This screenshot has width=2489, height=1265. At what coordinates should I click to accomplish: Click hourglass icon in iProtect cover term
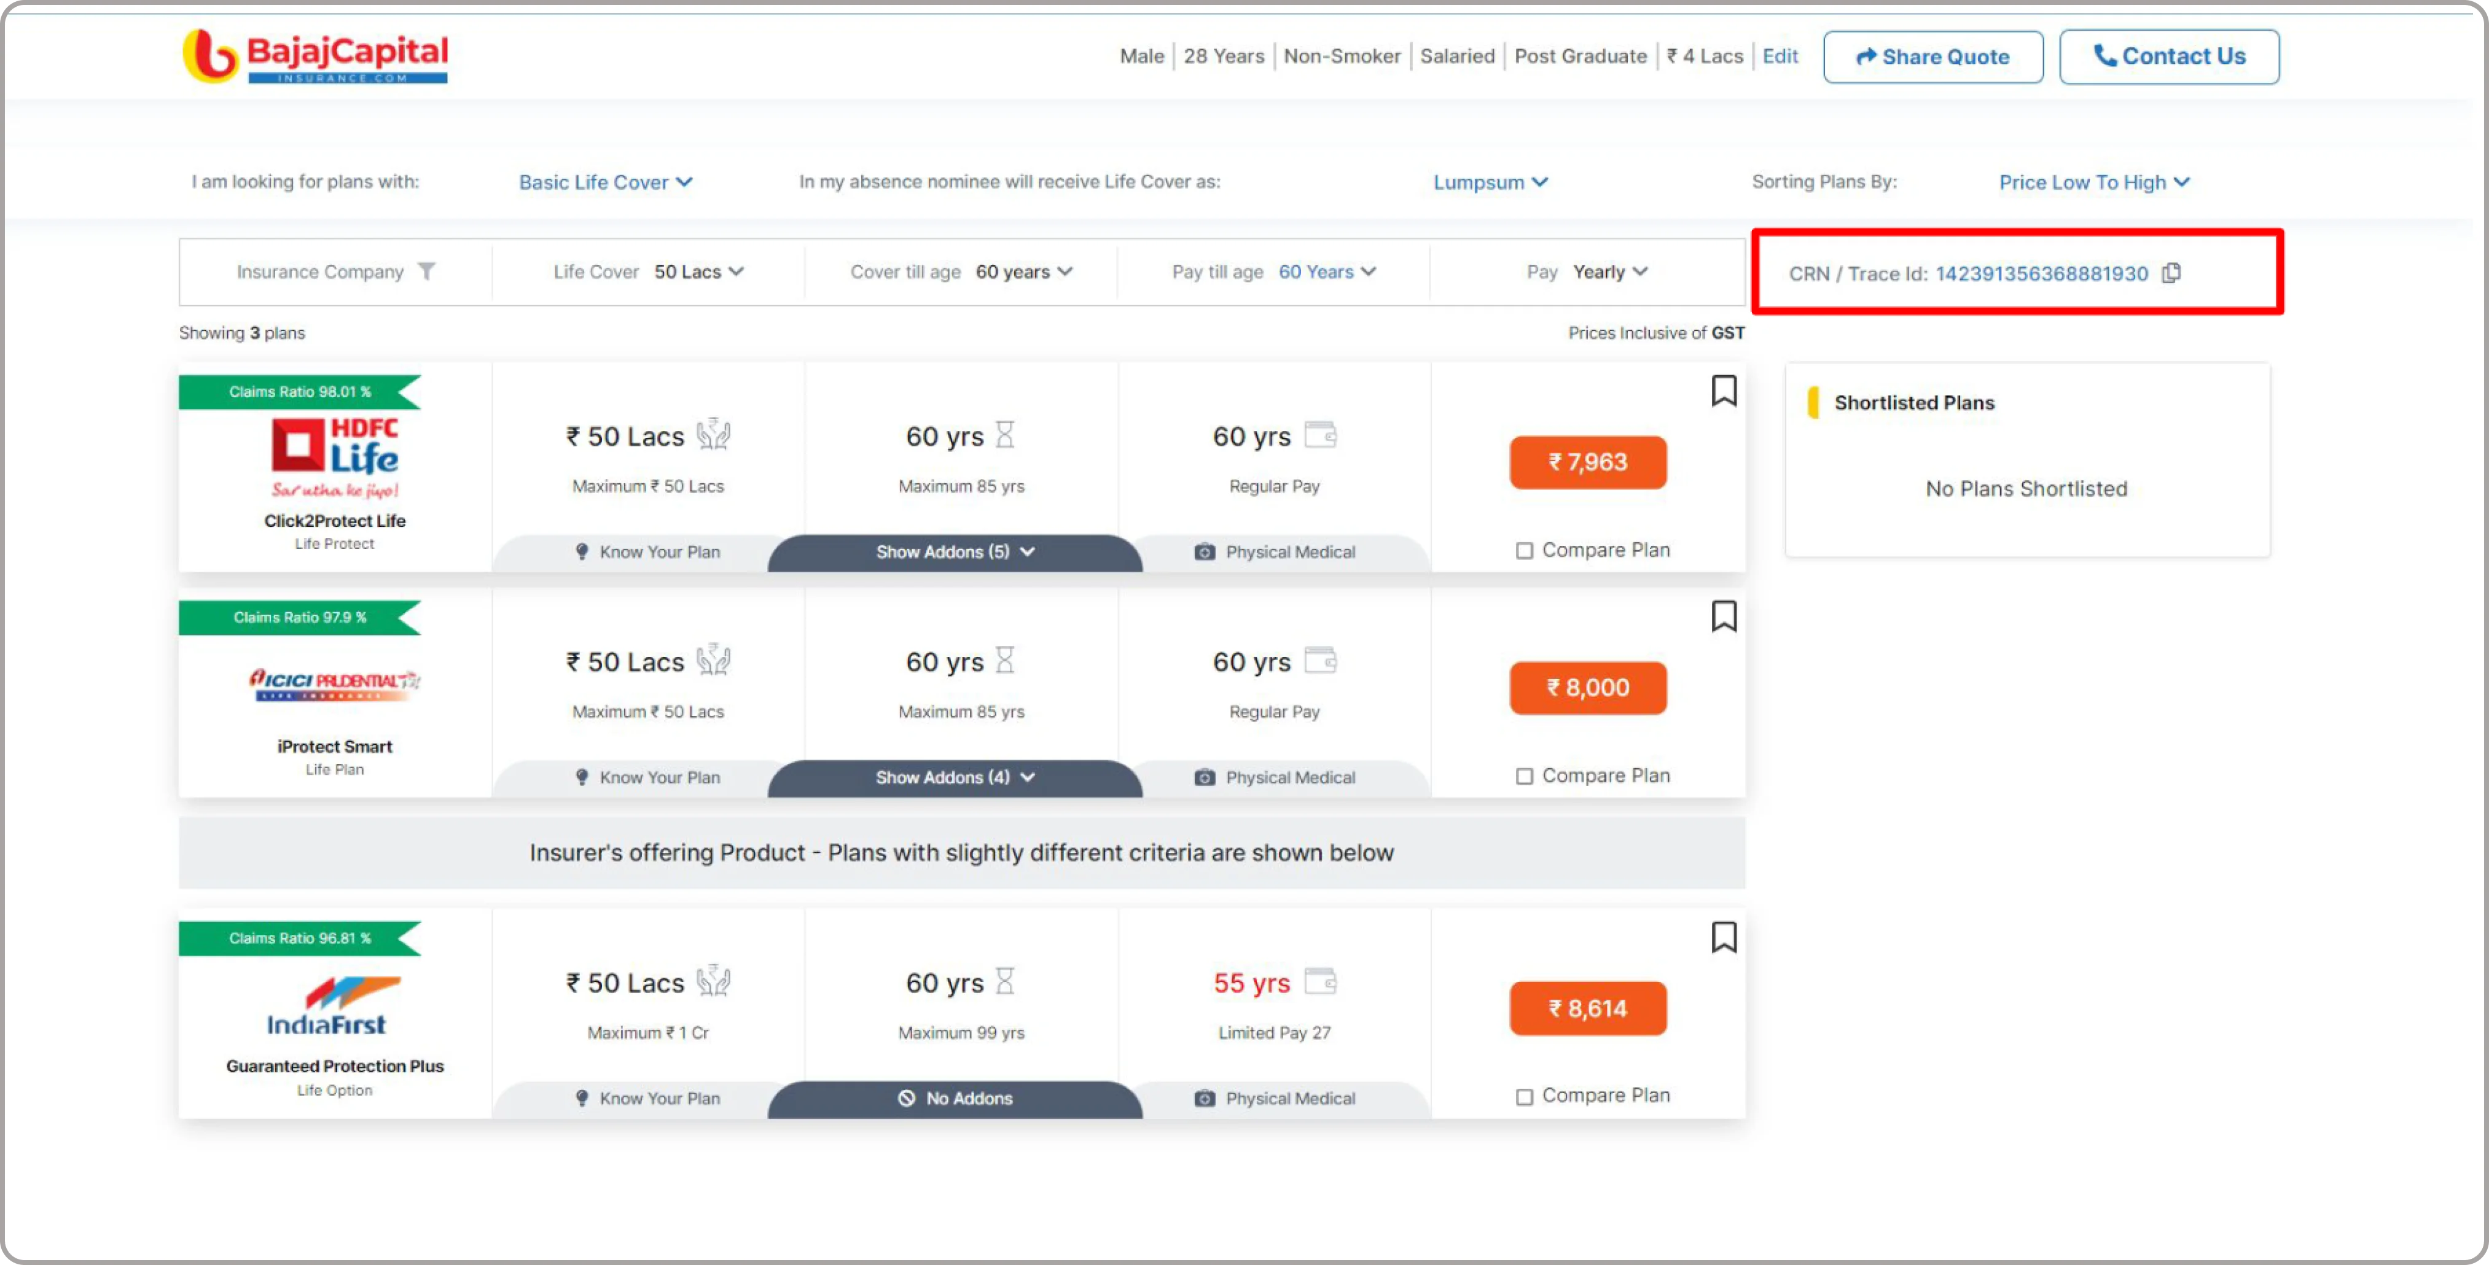(1005, 661)
